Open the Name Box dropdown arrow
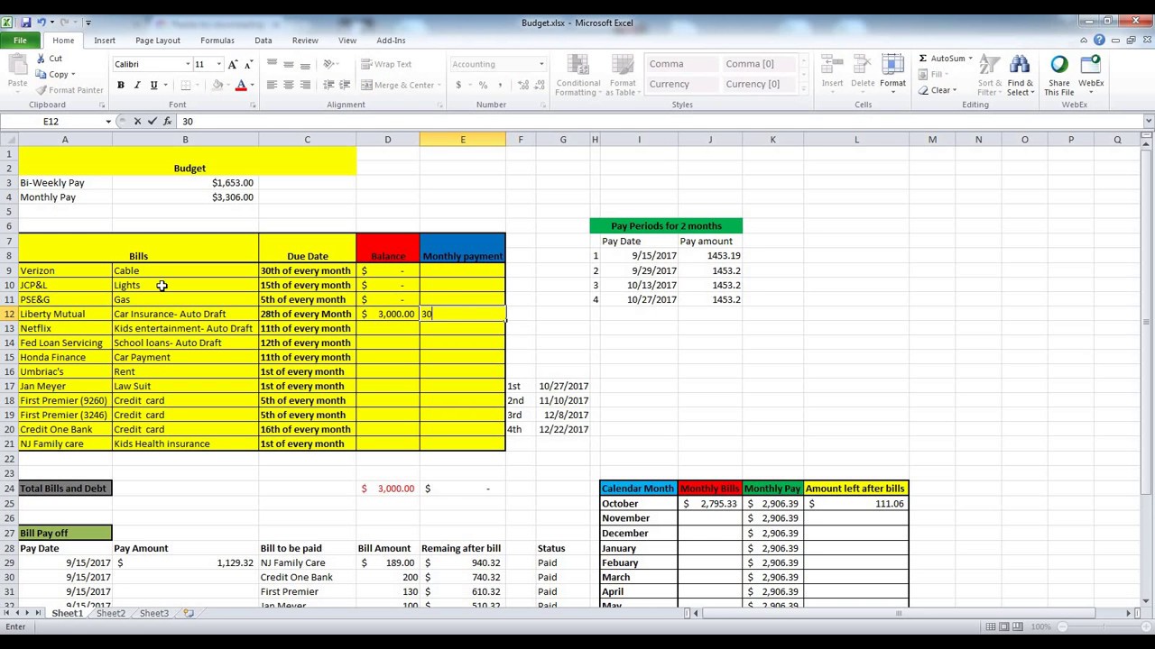 click(x=108, y=122)
